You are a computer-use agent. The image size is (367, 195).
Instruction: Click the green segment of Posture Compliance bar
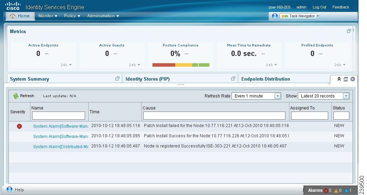201,65
